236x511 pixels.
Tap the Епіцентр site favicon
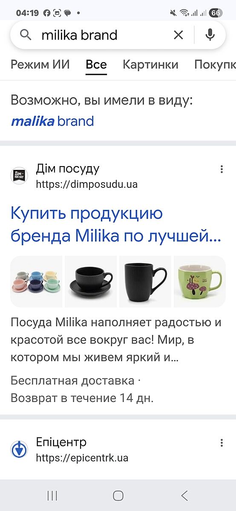(19, 449)
